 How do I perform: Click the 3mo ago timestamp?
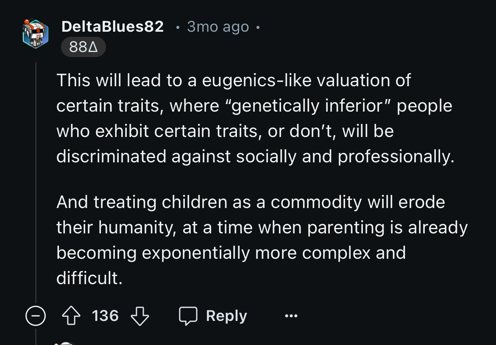point(218,27)
